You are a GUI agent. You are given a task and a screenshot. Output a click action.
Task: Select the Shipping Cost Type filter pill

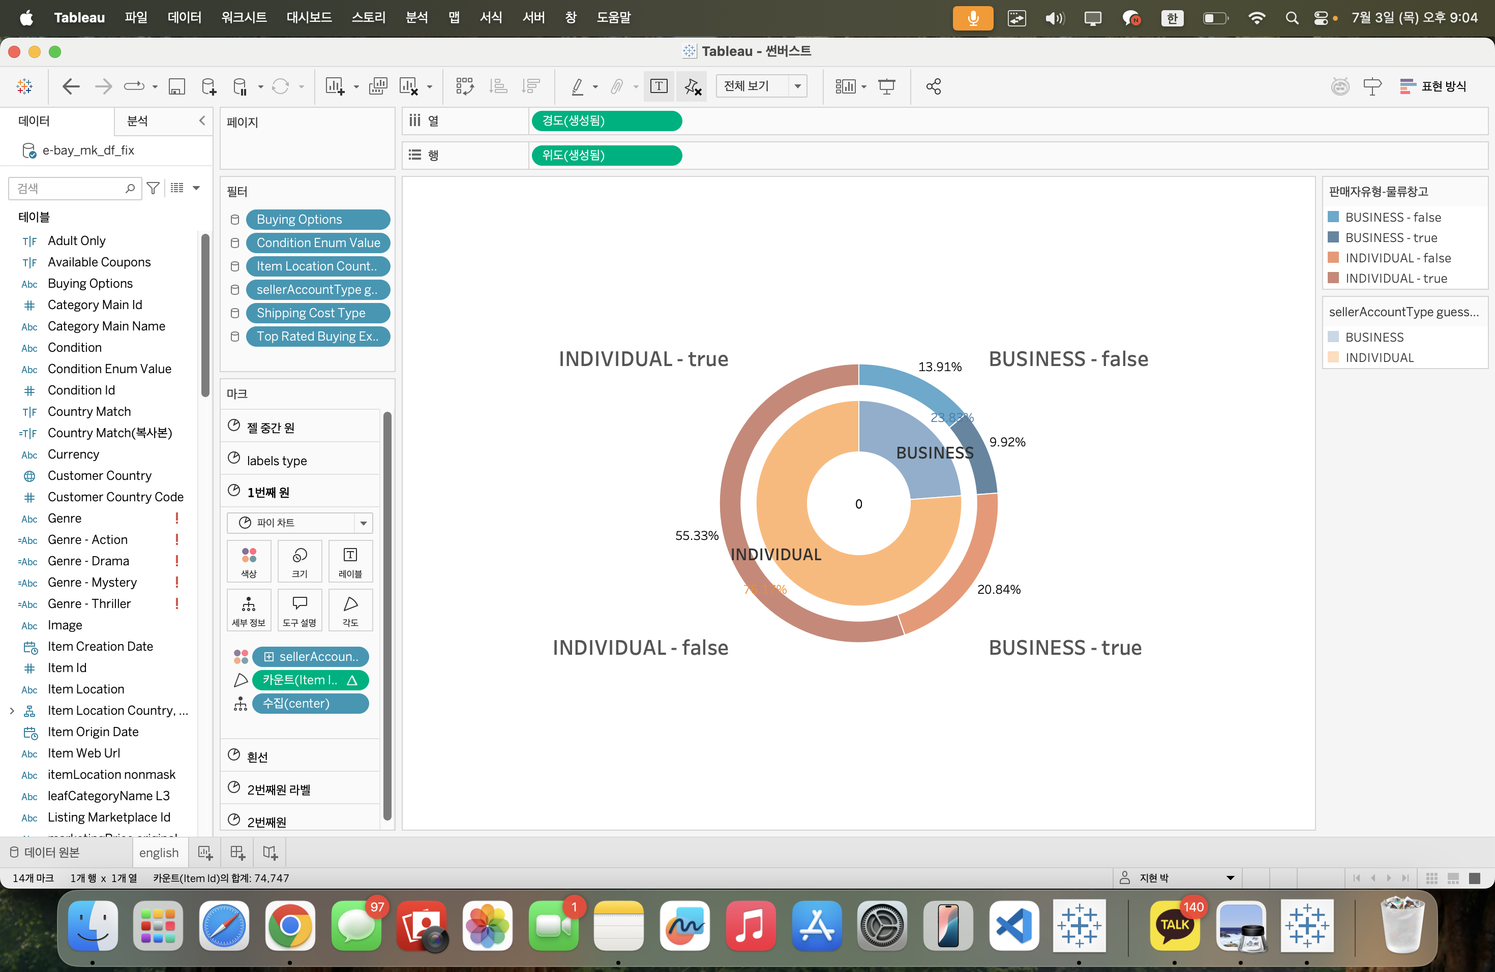(318, 313)
